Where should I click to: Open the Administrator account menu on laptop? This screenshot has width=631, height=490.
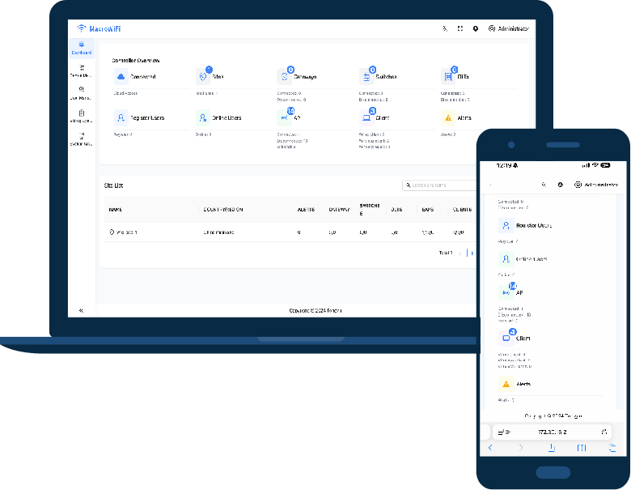pyautogui.click(x=509, y=28)
